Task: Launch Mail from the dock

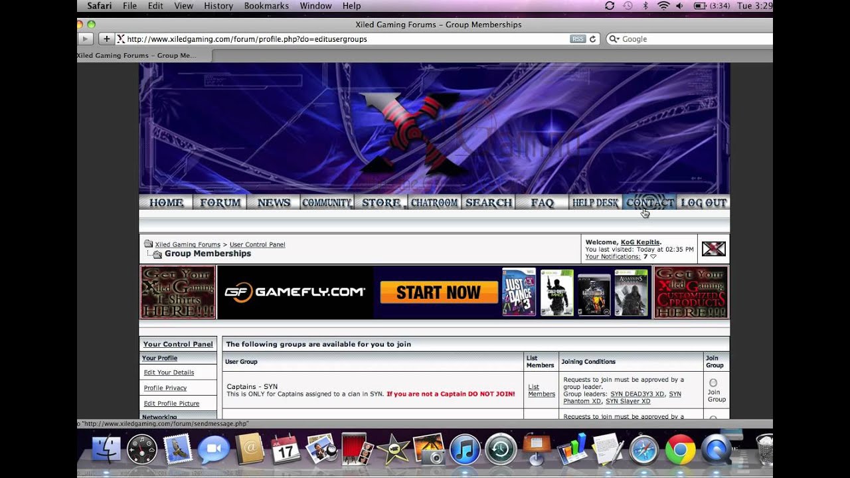Action: point(178,449)
